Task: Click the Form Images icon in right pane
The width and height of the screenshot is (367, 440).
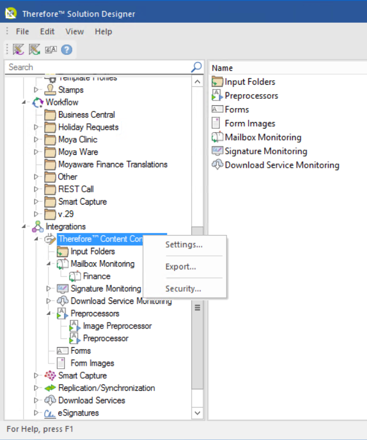Action: tap(216, 123)
